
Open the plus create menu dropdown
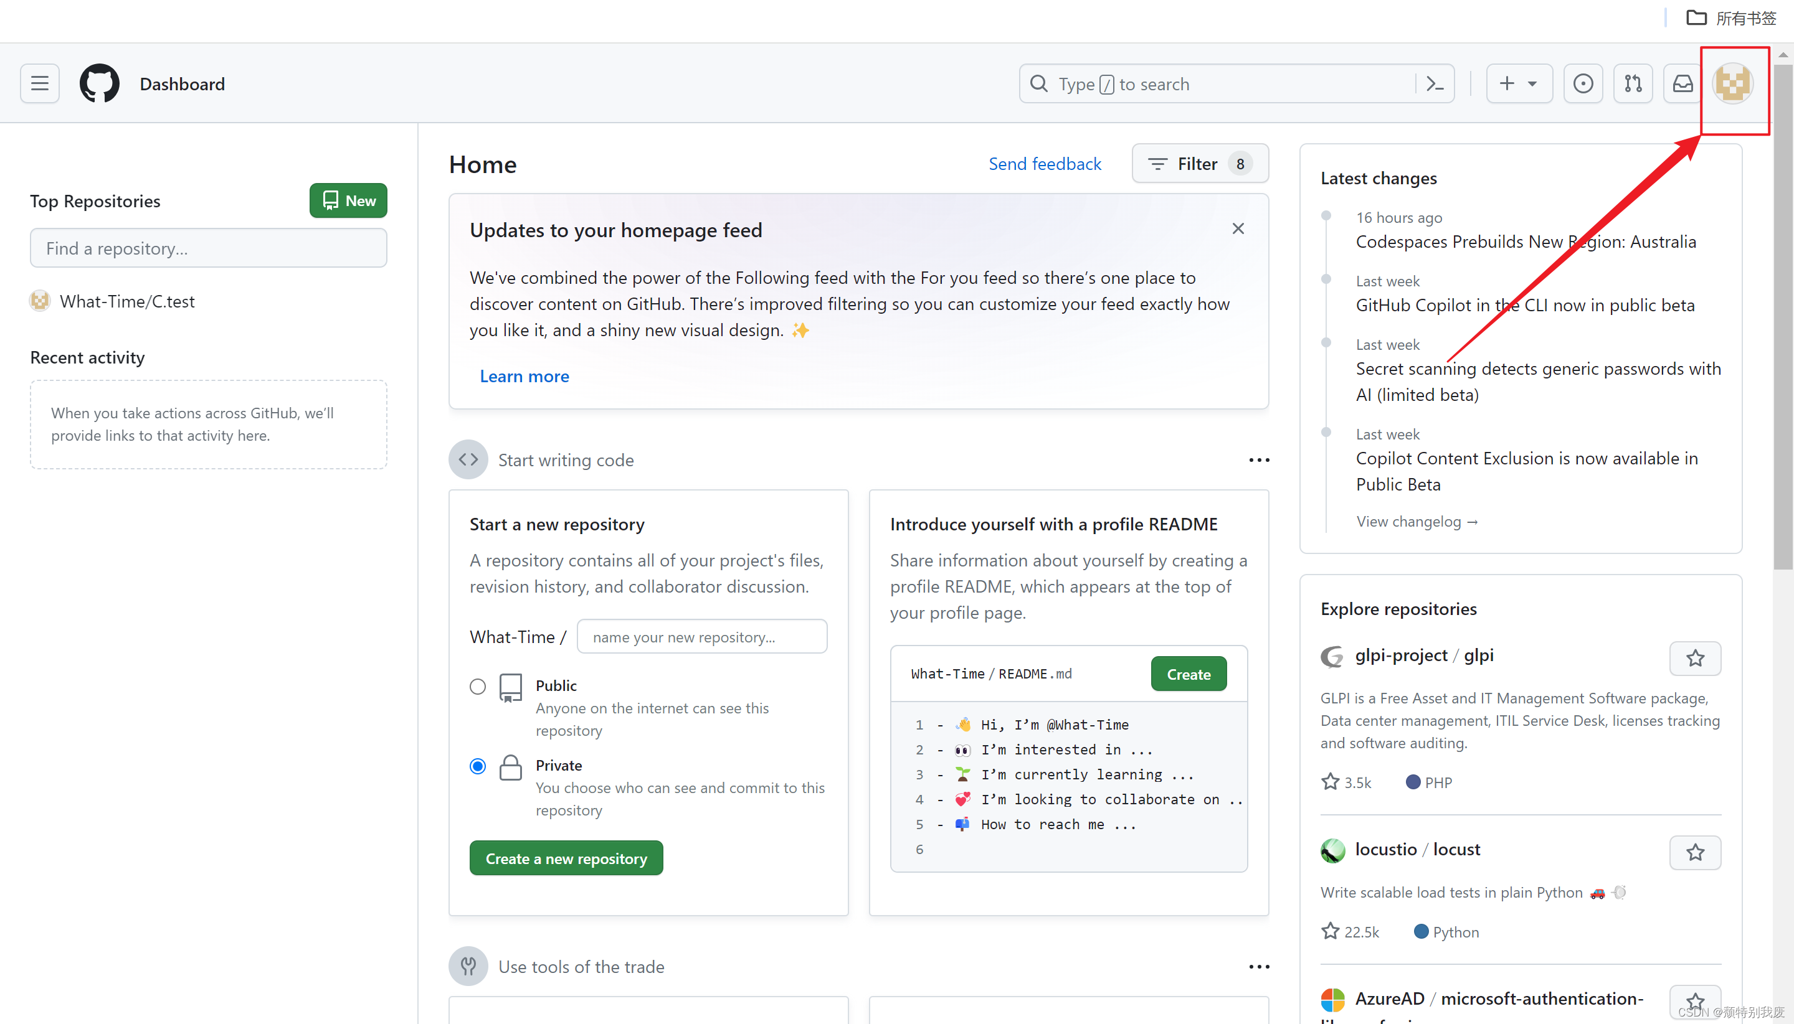(x=1519, y=83)
